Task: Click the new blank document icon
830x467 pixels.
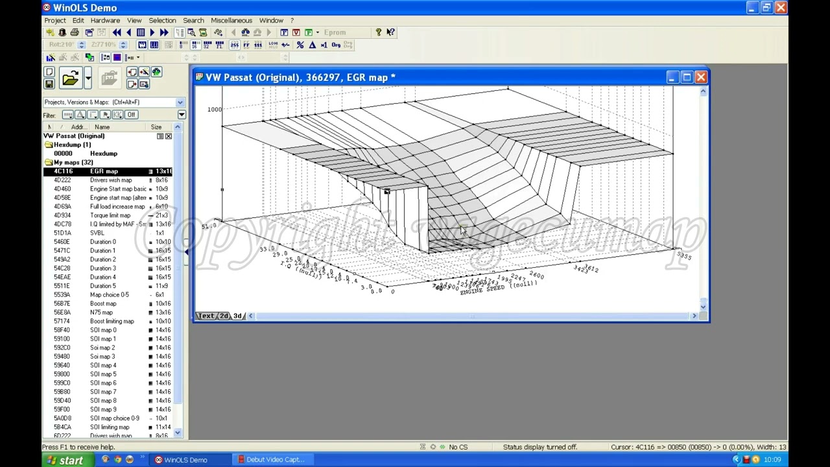Action: (x=49, y=71)
